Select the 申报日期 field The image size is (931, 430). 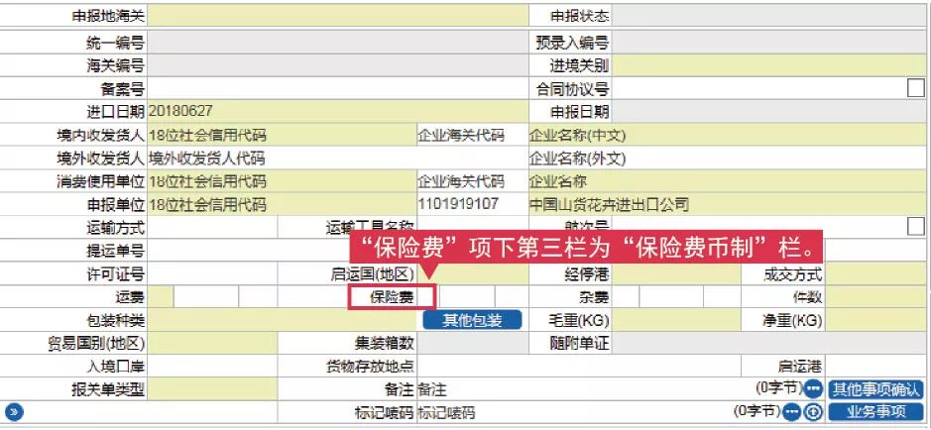point(768,112)
